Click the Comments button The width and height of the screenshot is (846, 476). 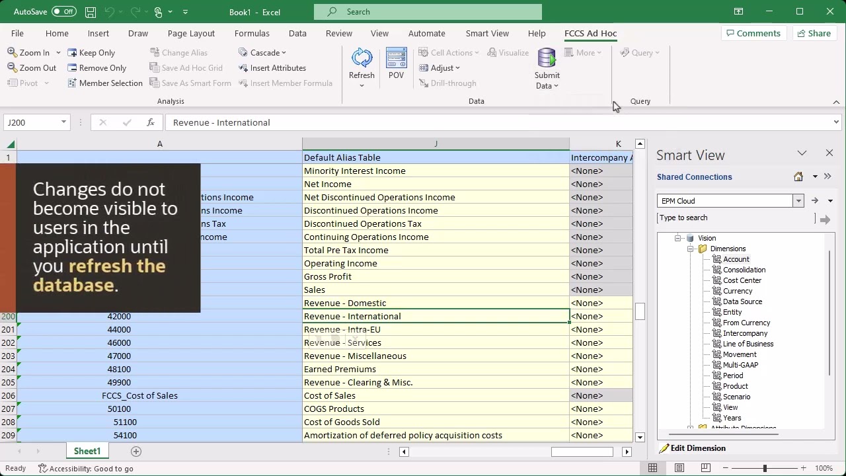[753, 33]
